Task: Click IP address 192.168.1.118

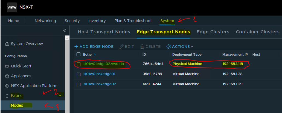Action: (233, 64)
